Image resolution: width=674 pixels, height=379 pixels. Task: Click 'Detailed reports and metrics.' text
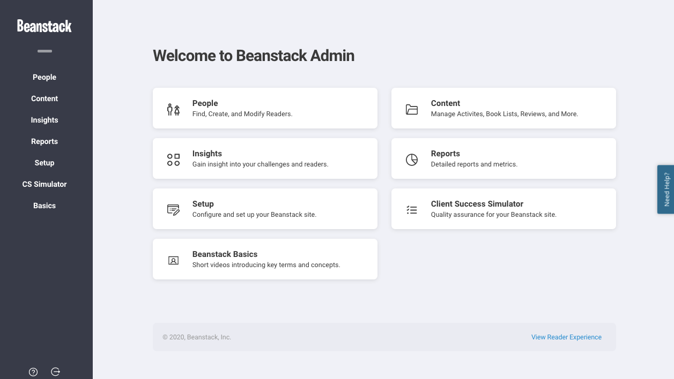pos(474,164)
